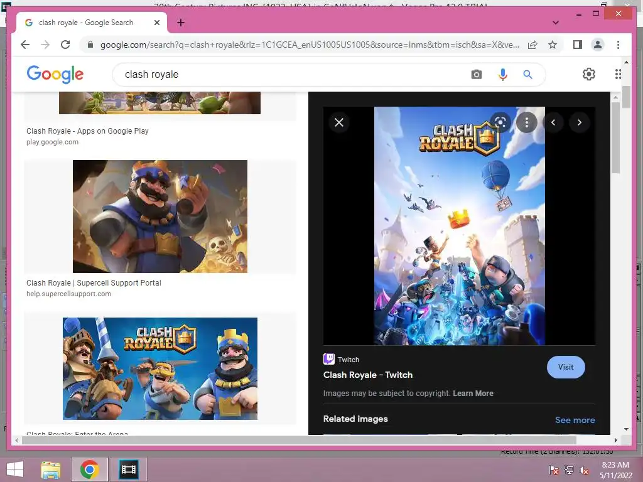Click See more related images

coord(575,420)
